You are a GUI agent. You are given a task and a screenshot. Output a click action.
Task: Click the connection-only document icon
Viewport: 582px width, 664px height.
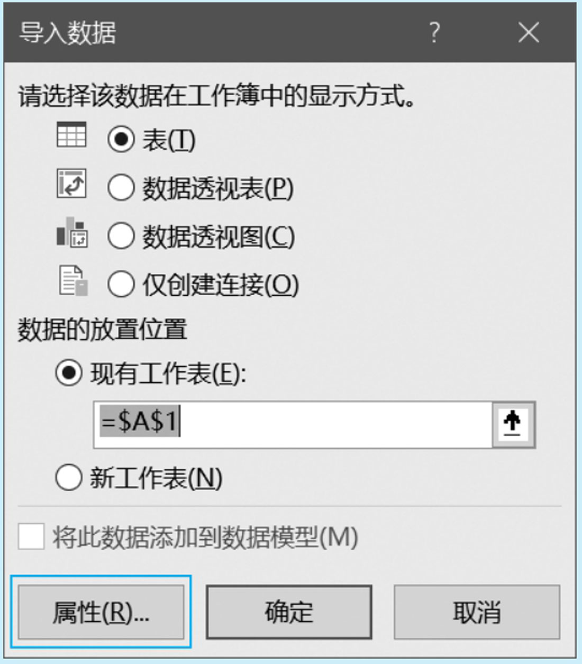pos(73,280)
